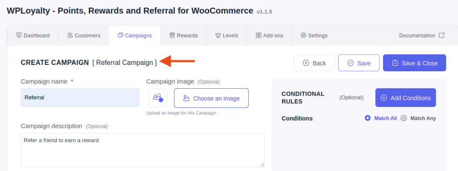Open the Levels tab

point(227,36)
